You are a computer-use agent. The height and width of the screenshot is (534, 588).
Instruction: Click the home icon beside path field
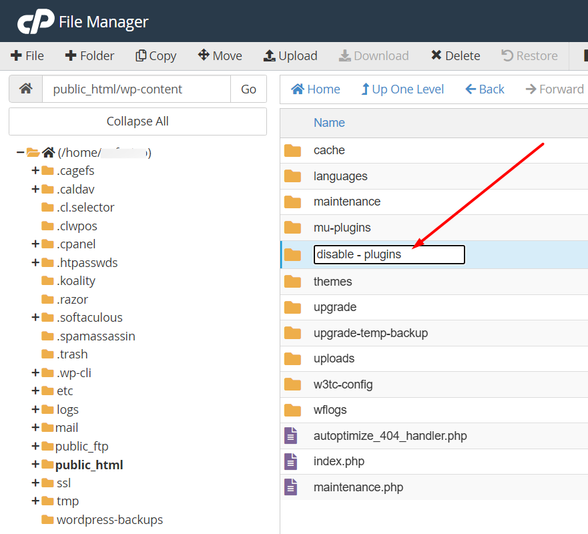26,89
